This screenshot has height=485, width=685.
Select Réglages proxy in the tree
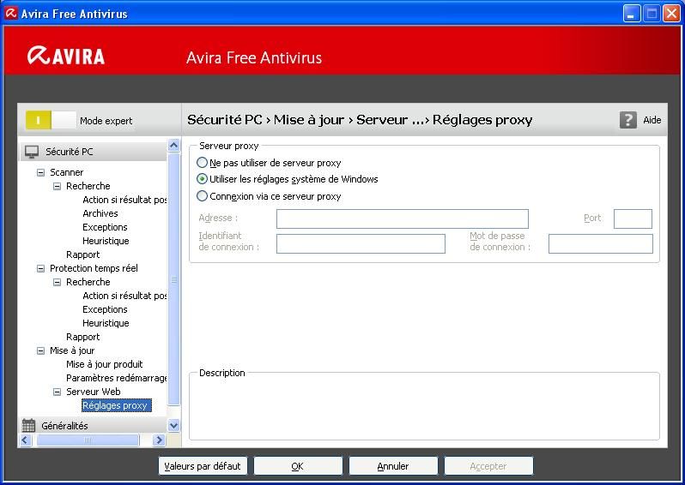click(x=116, y=405)
